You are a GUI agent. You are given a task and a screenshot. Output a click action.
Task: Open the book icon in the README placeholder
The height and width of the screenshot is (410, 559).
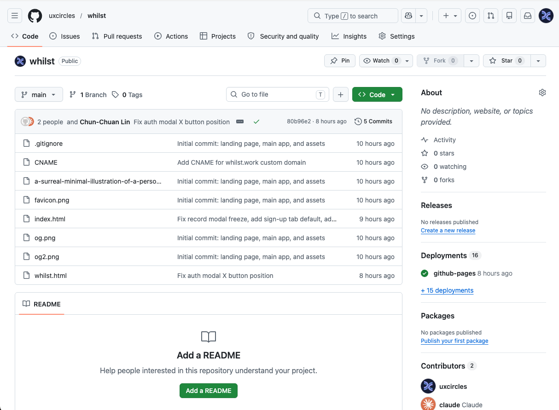click(209, 337)
